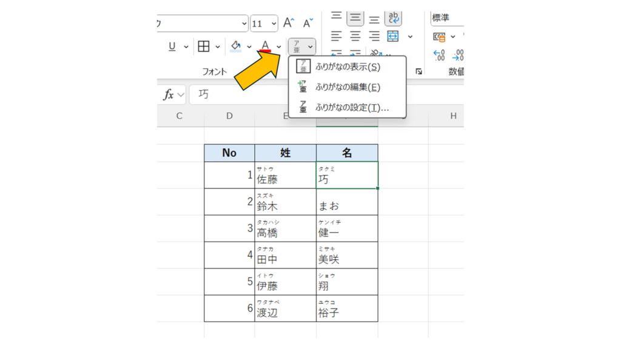Screen dimensions: 621x349
Task: Click the Wrap Text icon
Action: [x=394, y=17]
